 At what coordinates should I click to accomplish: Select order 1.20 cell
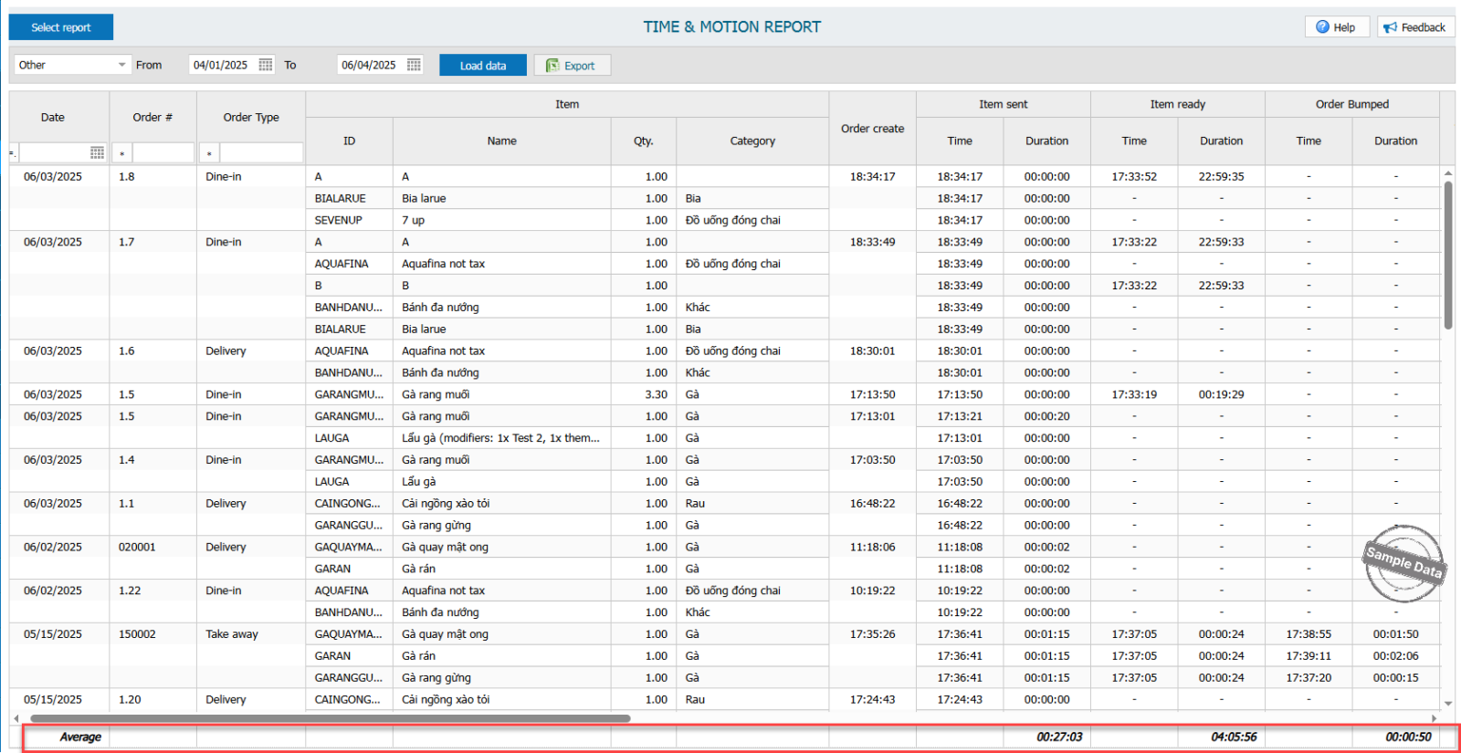tap(152, 699)
